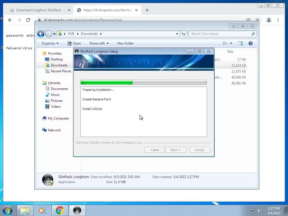Image resolution: width=288 pixels, height=216 pixels.
Task: Click Downloads in the address breadcrumb
Action: (89, 34)
